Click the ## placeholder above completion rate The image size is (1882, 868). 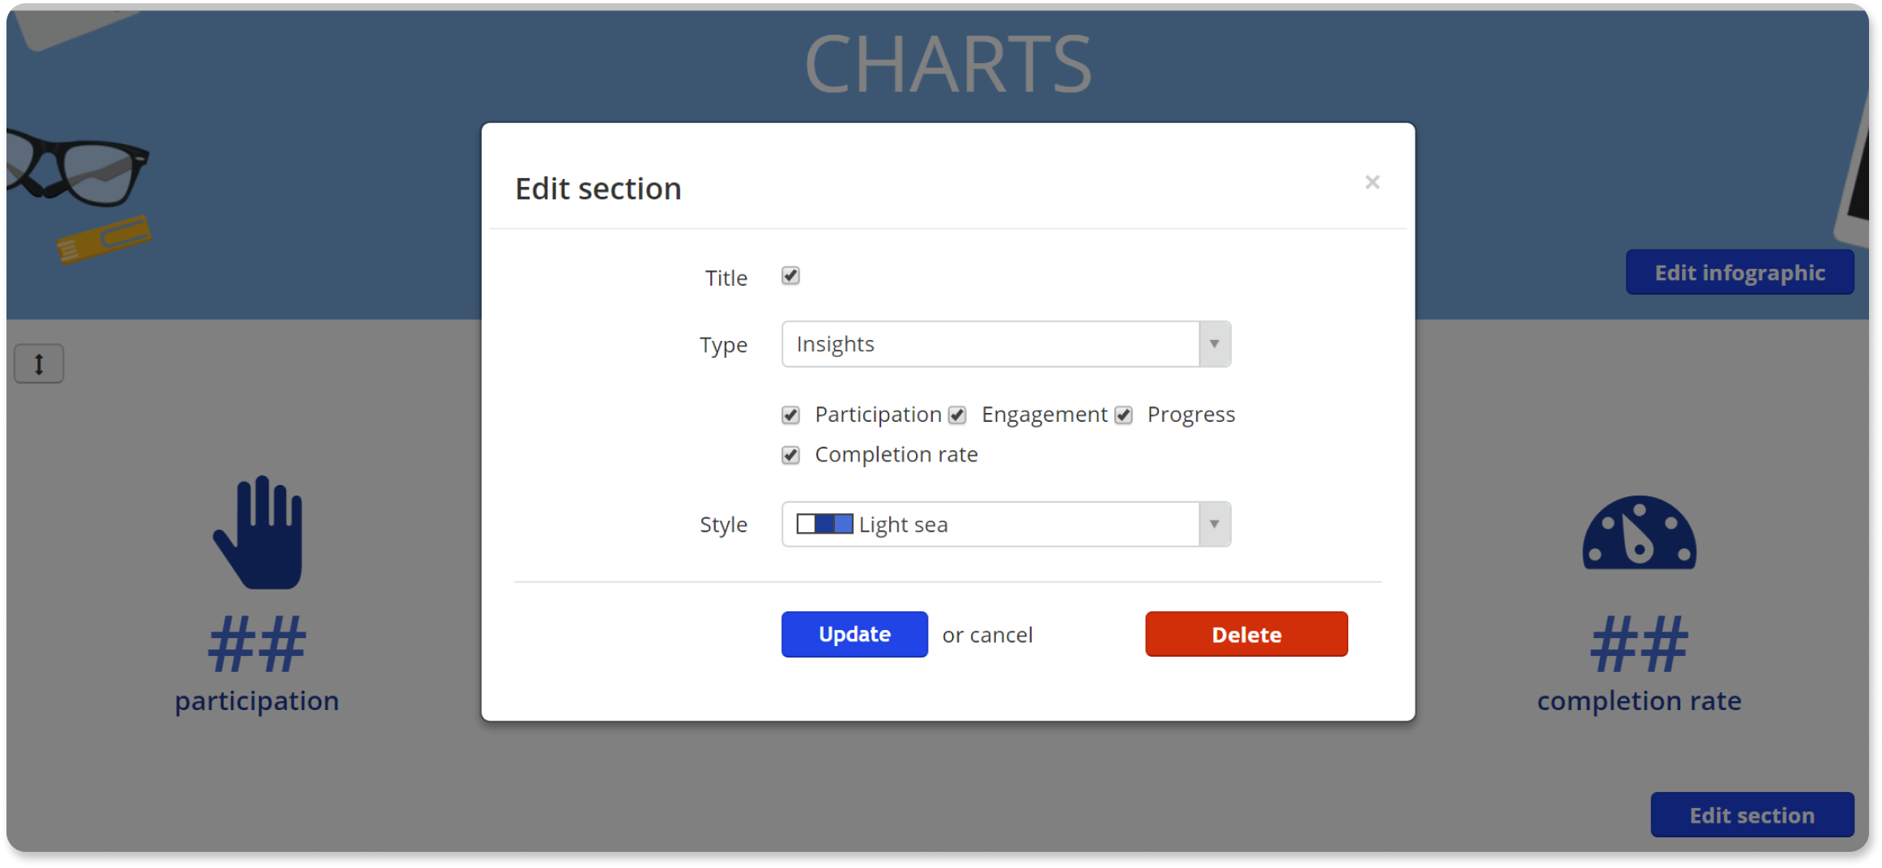click(x=1637, y=644)
